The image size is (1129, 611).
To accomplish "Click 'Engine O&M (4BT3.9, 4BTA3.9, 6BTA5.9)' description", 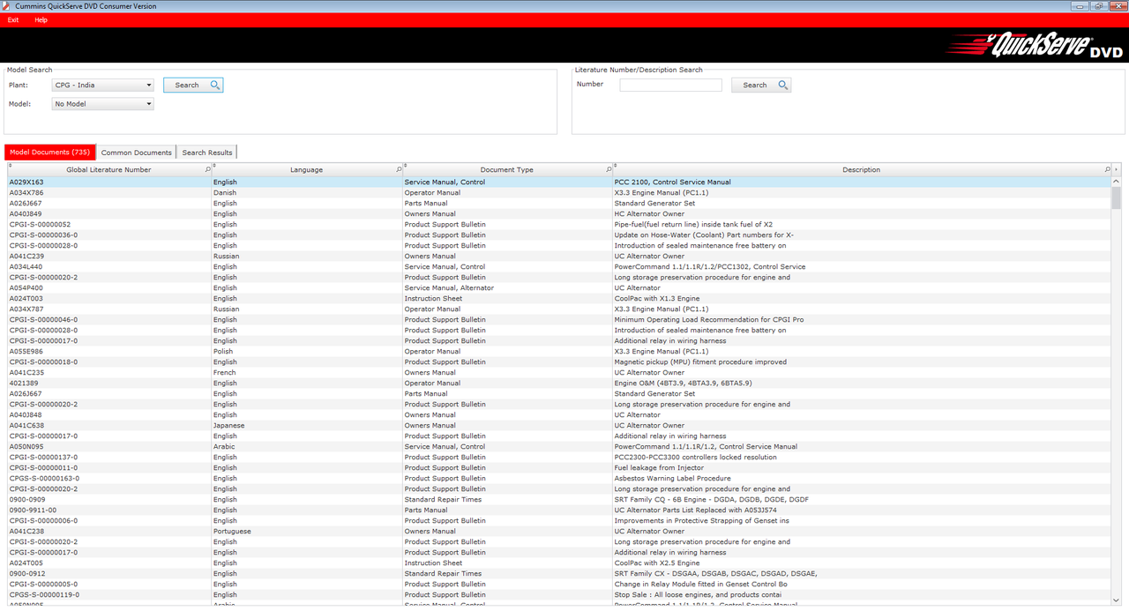I will point(683,384).
